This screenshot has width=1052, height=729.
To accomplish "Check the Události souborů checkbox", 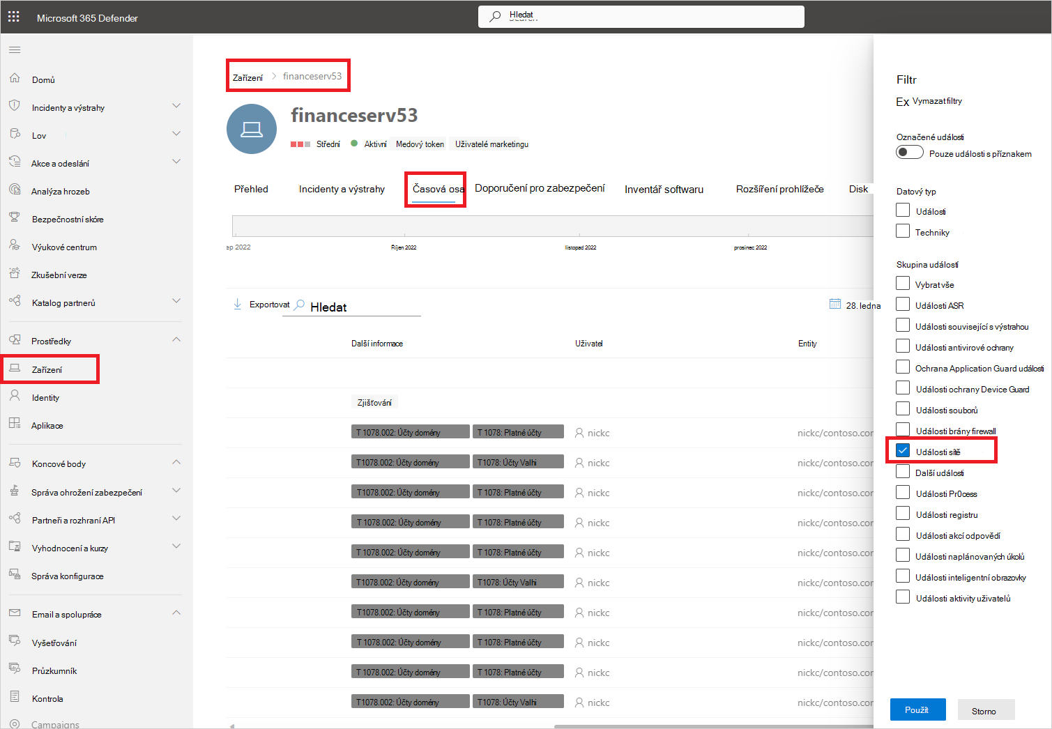I will point(903,408).
